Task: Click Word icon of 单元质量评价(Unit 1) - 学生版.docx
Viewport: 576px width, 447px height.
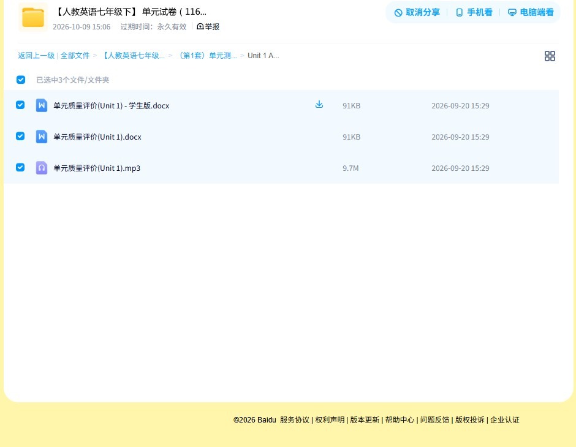Action: [42, 105]
